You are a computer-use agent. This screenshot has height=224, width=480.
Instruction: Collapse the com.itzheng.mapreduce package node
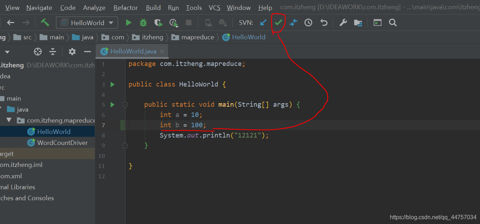pos(9,121)
